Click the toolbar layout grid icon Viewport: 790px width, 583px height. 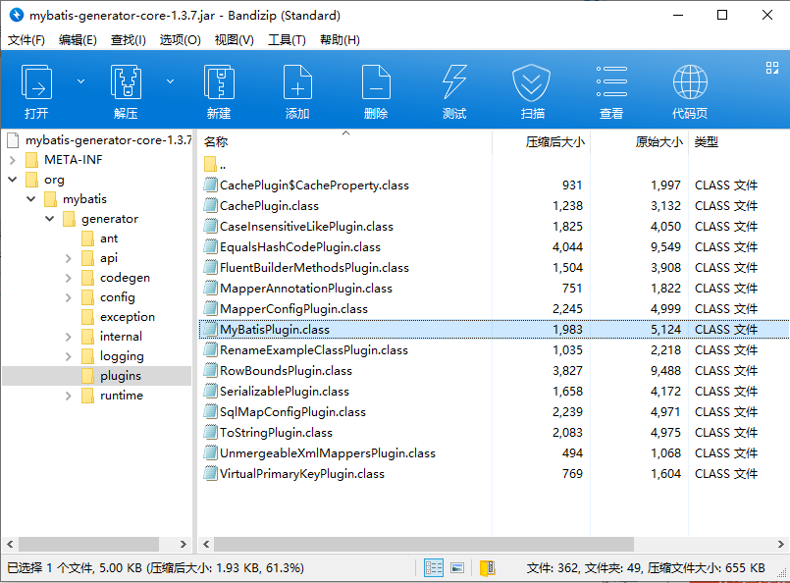(772, 68)
